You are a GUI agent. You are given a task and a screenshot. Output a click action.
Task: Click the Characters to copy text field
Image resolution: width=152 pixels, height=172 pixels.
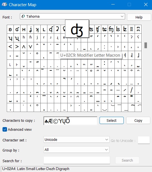[x=70, y=121]
